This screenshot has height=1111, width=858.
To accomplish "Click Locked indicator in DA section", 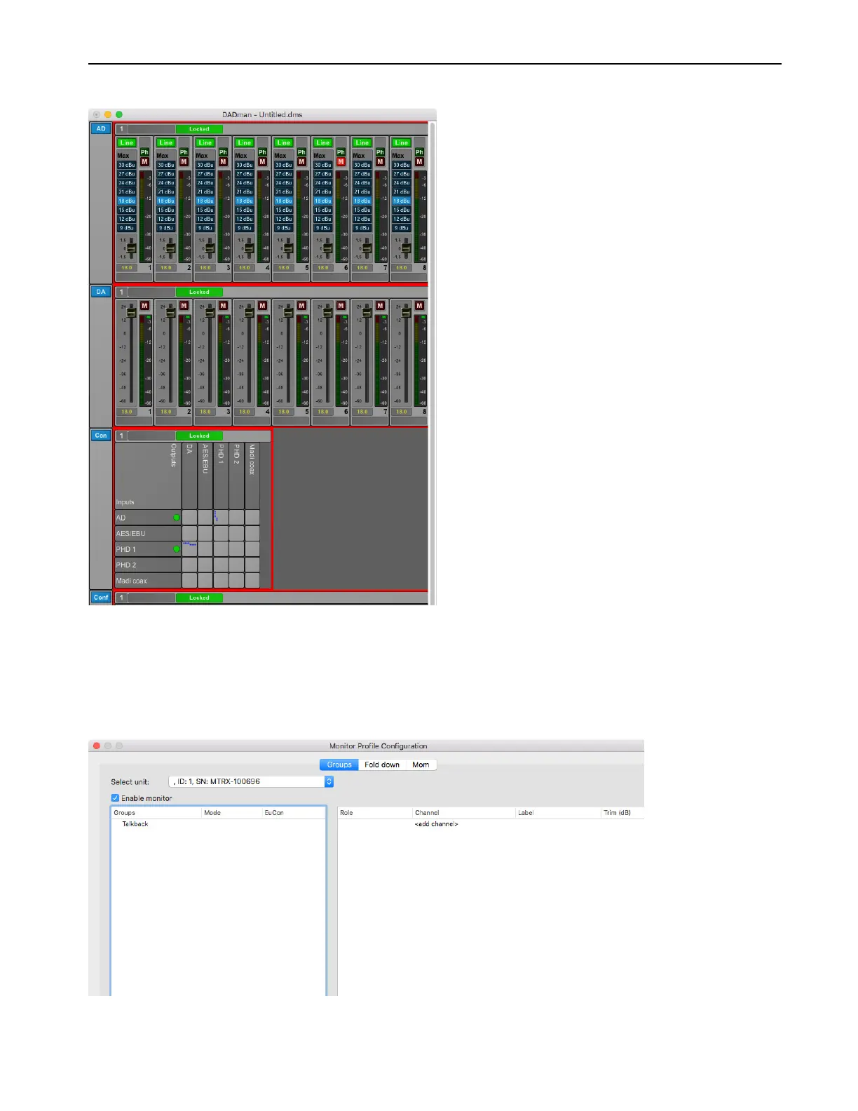I will coord(199,292).
